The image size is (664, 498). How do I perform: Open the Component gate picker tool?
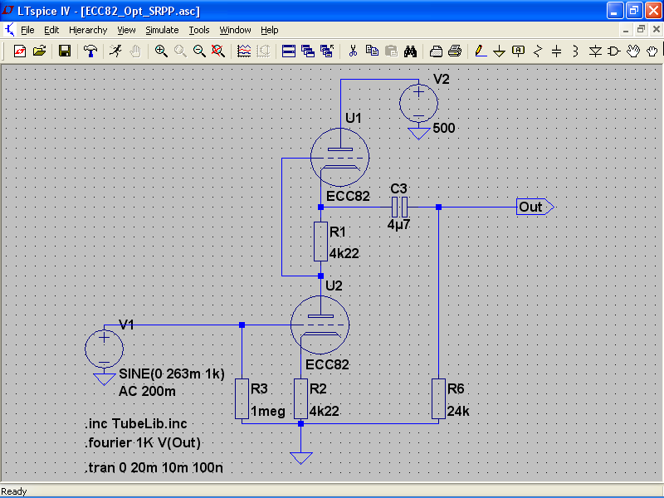(x=614, y=51)
